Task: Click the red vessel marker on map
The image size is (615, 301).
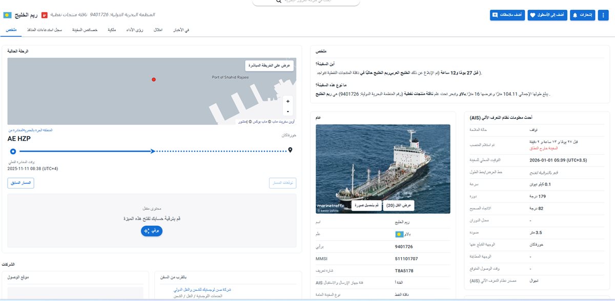Action: tap(153, 79)
